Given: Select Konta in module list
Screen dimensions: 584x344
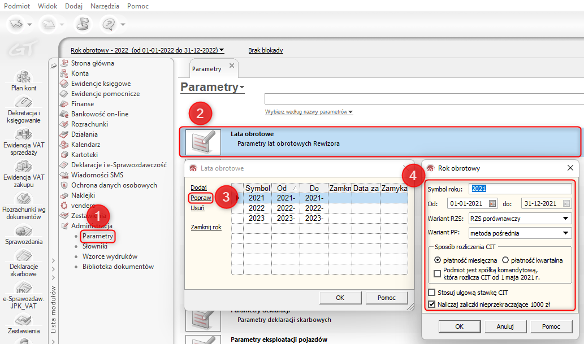Looking at the screenshot, I should click(80, 73).
